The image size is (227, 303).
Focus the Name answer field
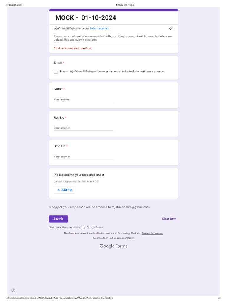coord(84,99)
